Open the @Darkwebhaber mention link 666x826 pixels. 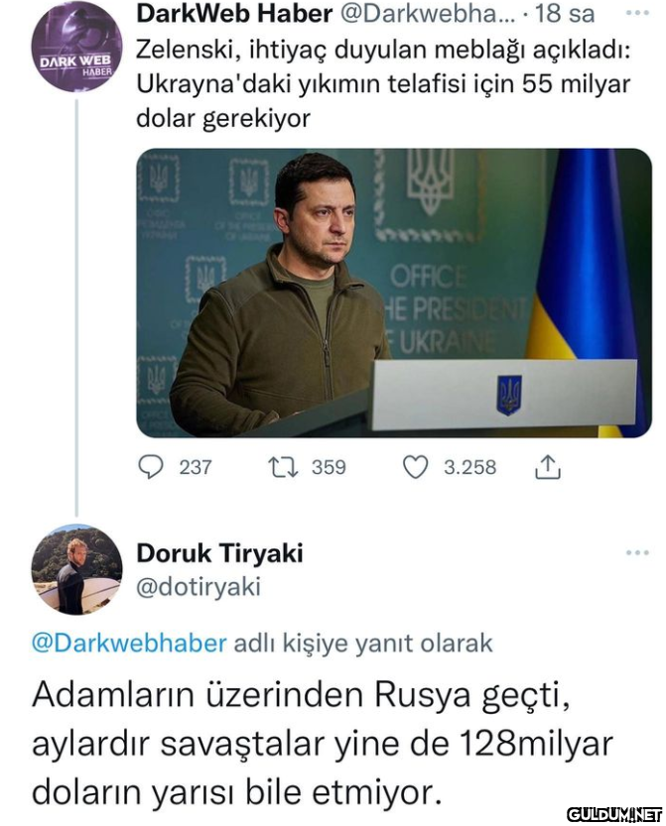[x=129, y=643]
